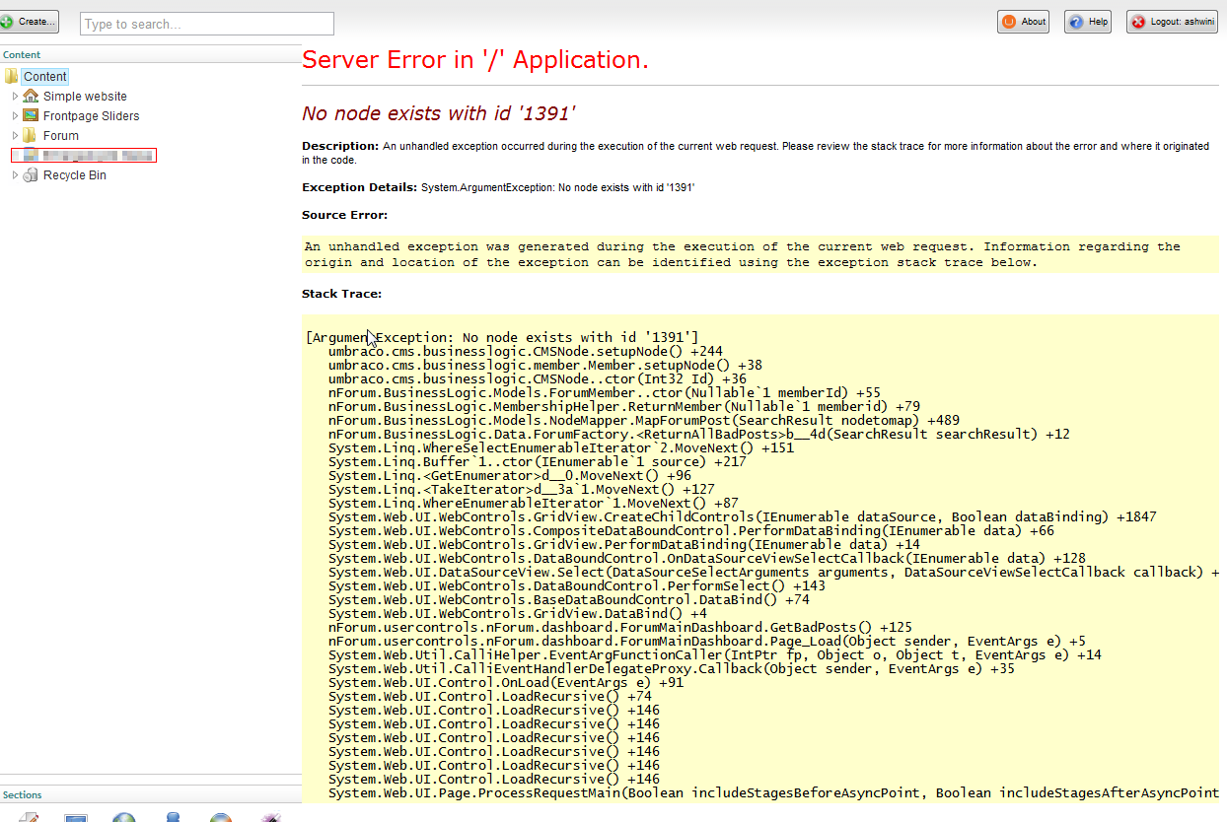
Task: Click the '[ArgumentException: No node exists' stack line
Action: (502, 337)
